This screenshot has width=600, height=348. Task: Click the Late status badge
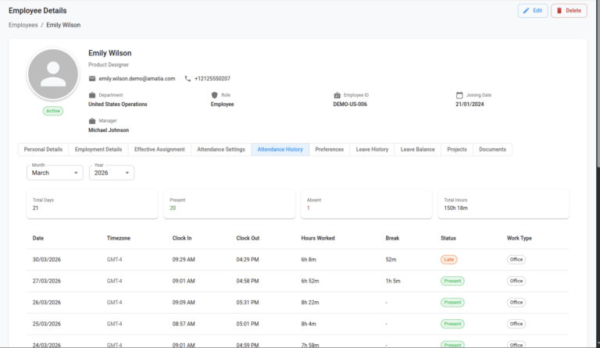coord(449,259)
